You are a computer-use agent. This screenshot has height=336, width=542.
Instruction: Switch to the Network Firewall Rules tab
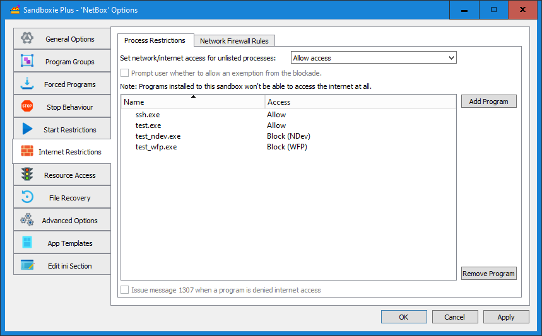coord(234,41)
